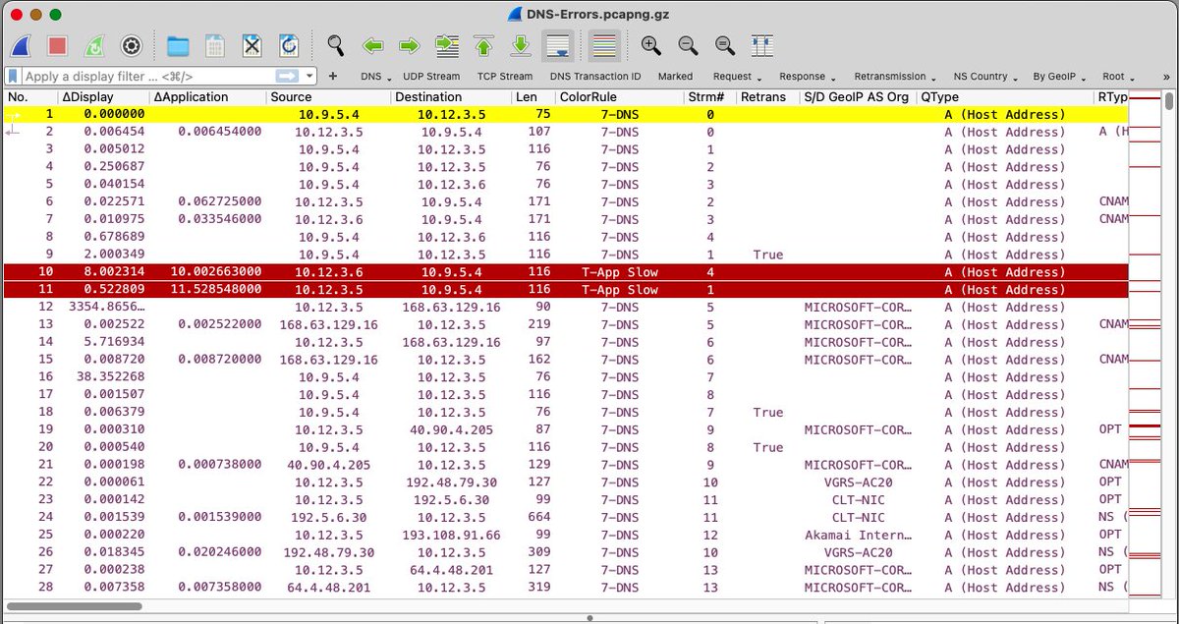
Task: Expand the NS Country filter menu
Action: coord(985,76)
